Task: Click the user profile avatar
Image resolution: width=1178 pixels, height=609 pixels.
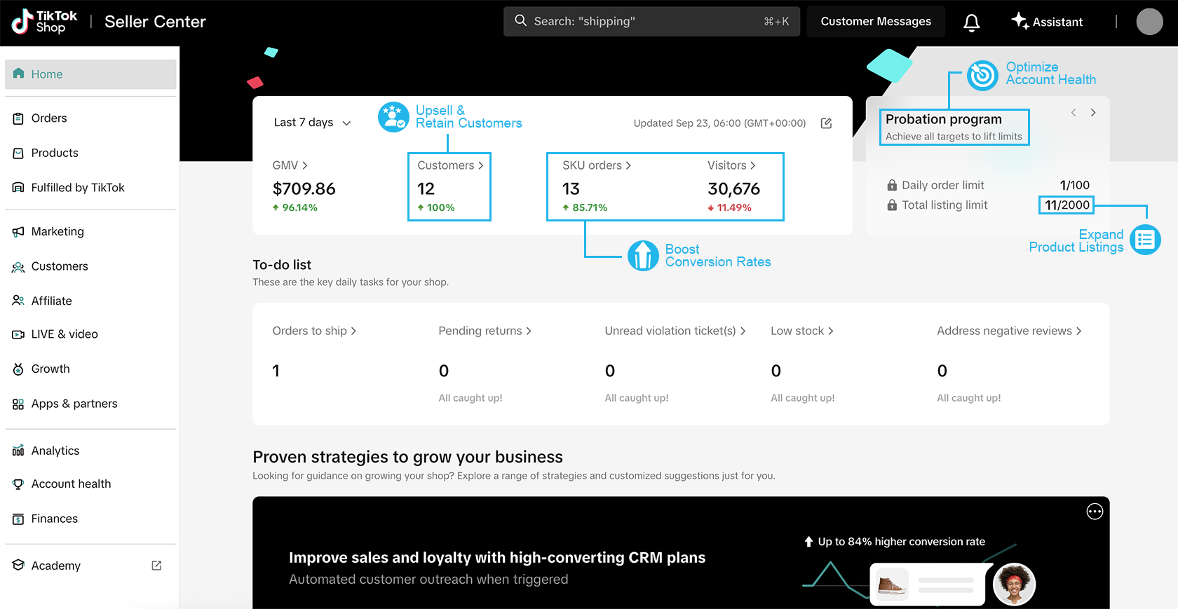Action: click(x=1149, y=22)
